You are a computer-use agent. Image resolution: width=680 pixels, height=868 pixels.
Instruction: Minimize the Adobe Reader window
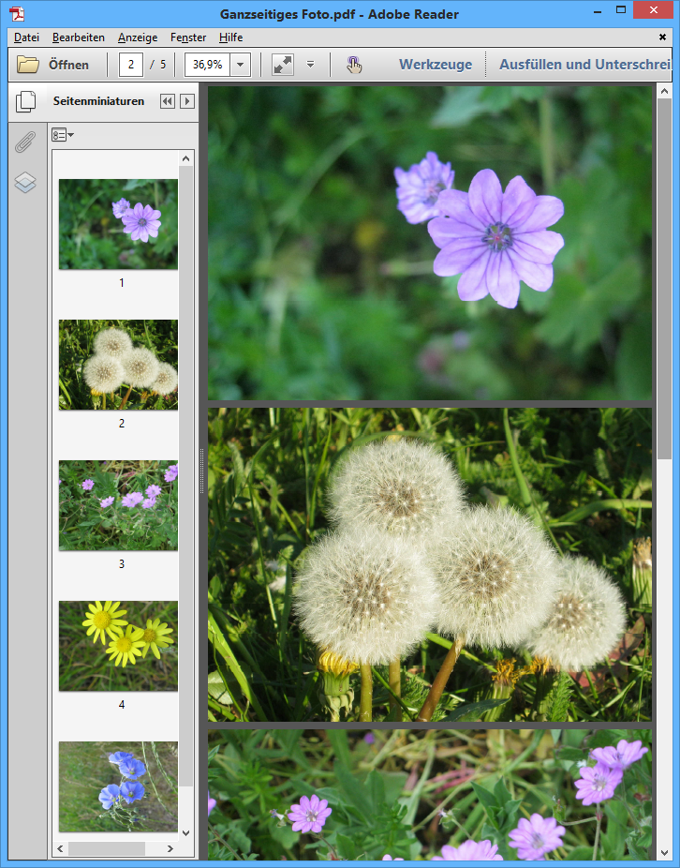[598, 11]
